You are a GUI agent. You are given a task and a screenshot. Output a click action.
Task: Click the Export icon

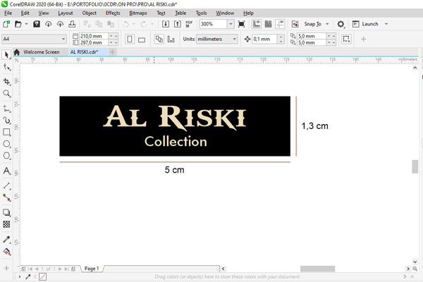pos(177,24)
